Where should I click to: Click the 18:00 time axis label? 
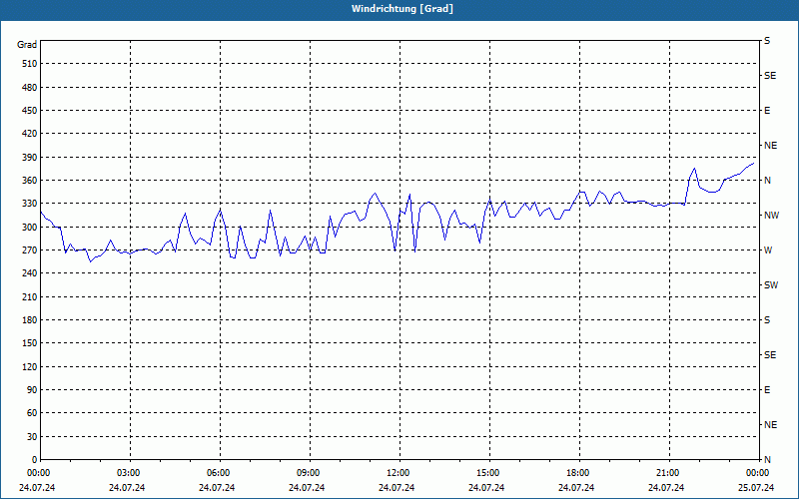[578, 473]
